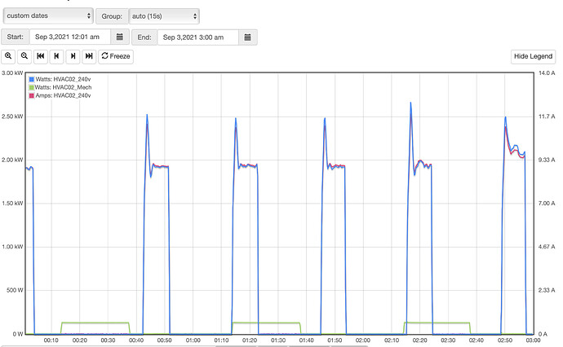Open calendar picker for End date
Viewport: 563px width, 347px height.
247,37
